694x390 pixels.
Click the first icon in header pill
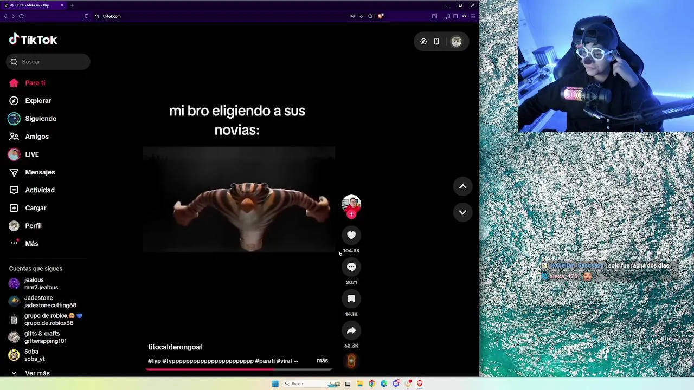point(423,42)
